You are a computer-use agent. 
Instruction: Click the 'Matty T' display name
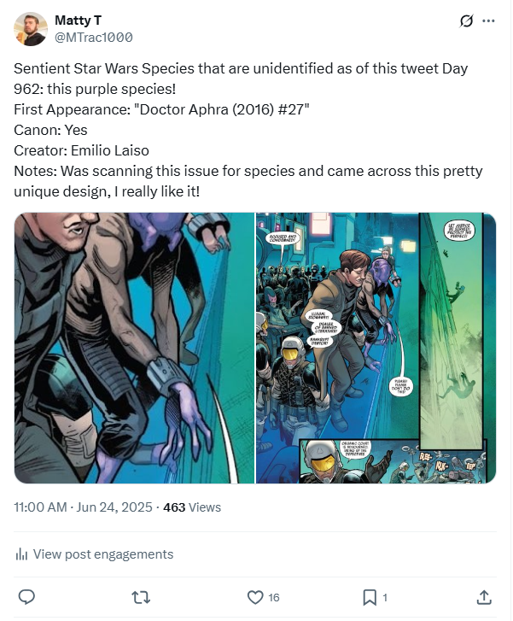(79, 21)
